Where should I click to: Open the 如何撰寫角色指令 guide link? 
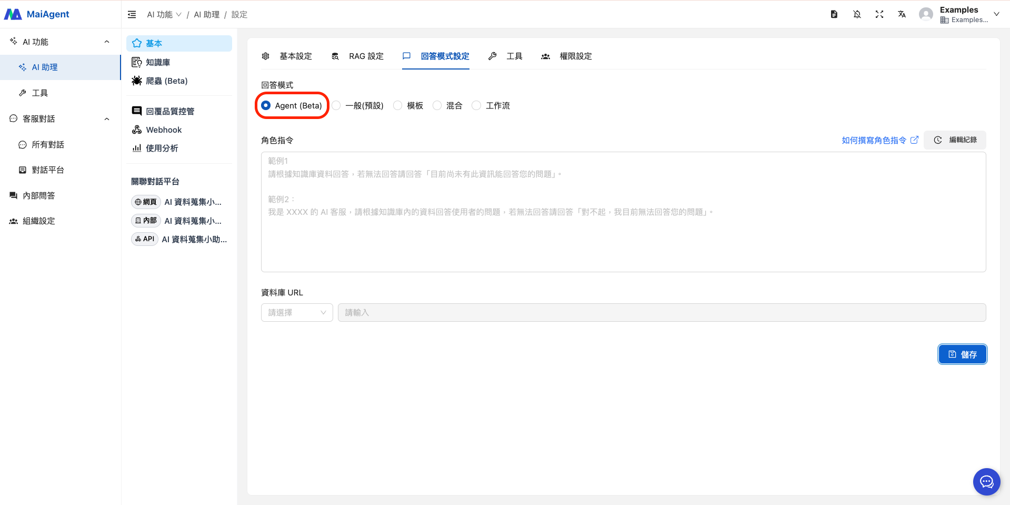pos(874,140)
